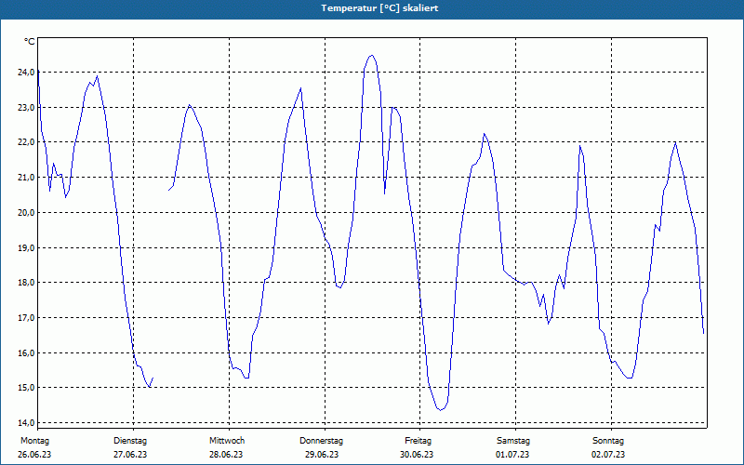This screenshot has height=465, width=744.
Task: Click the date '26.06.23'
Action: click(34, 455)
